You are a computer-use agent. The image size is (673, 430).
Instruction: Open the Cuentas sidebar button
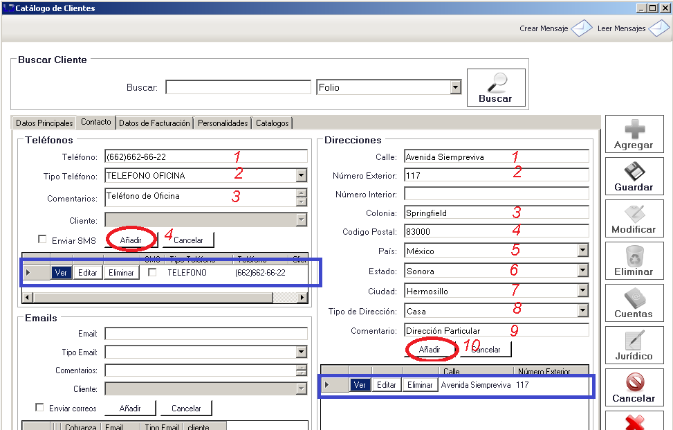(634, 303)
